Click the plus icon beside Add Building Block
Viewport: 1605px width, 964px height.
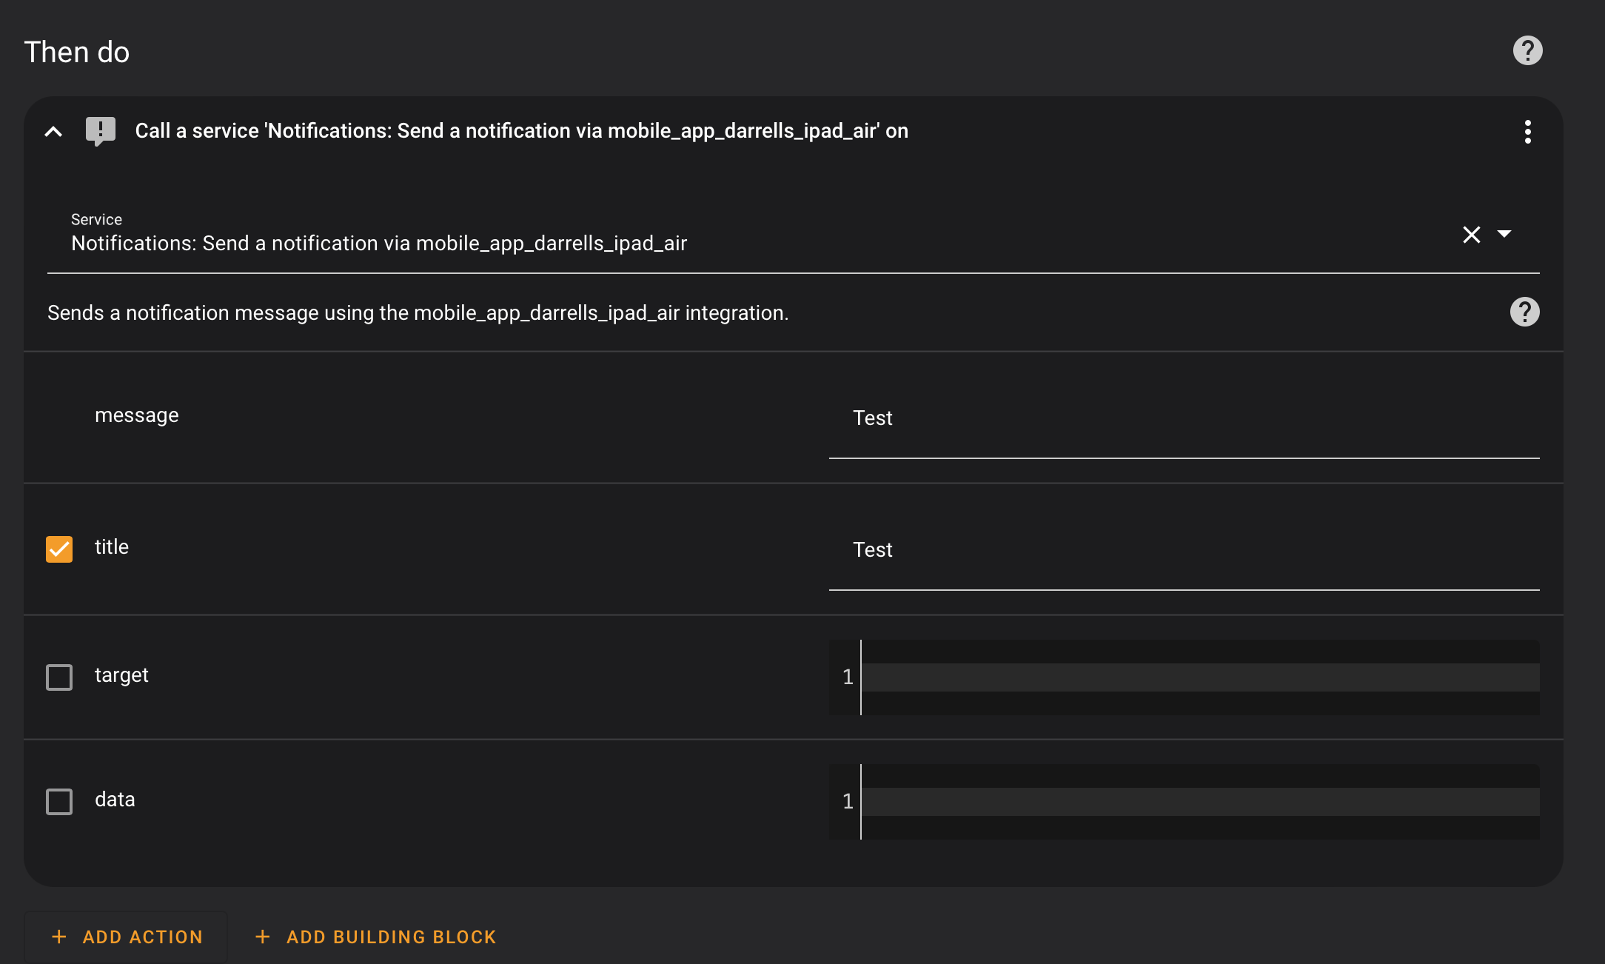point(262,937)
